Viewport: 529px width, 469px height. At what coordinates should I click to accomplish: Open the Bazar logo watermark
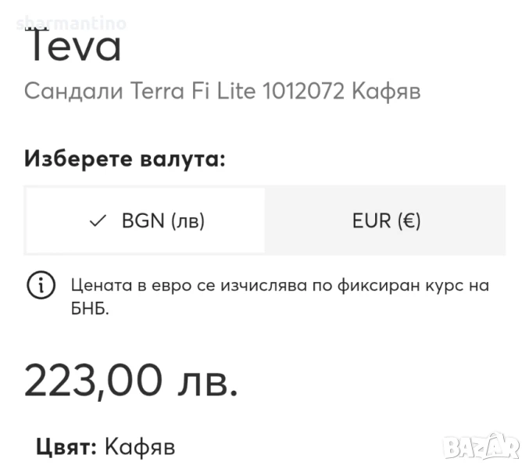tap(481, 446)
